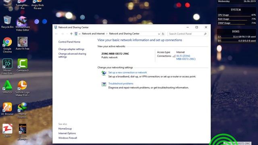This screenshot has width=258, height=145.
Task: Select Network and Sharing Center breadcrumb
Action: (x=124, y=34)
